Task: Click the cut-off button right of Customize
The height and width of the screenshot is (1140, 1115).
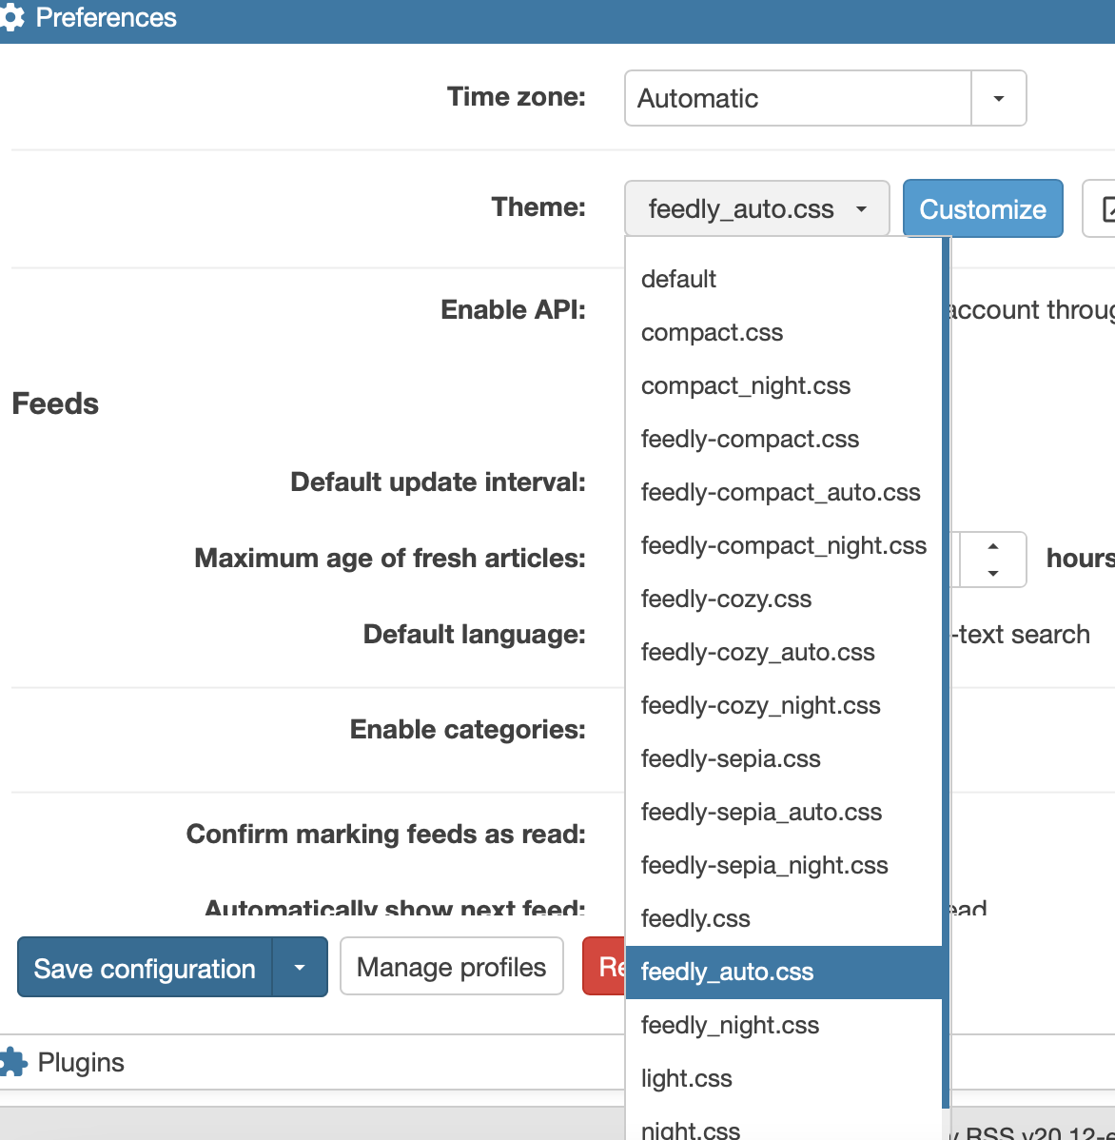Action: [x=1099, y=208]
